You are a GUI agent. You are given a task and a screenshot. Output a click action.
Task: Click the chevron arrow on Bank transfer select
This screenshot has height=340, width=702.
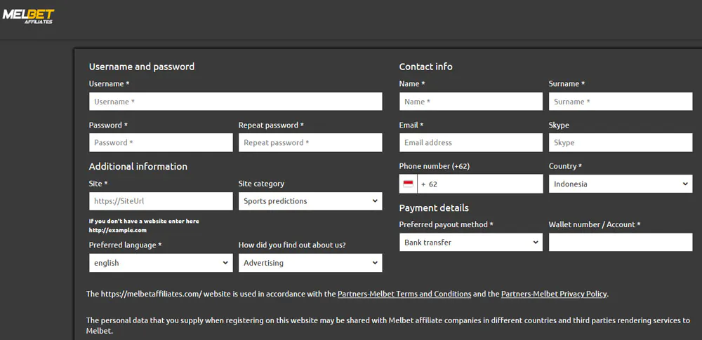(536, 243)
